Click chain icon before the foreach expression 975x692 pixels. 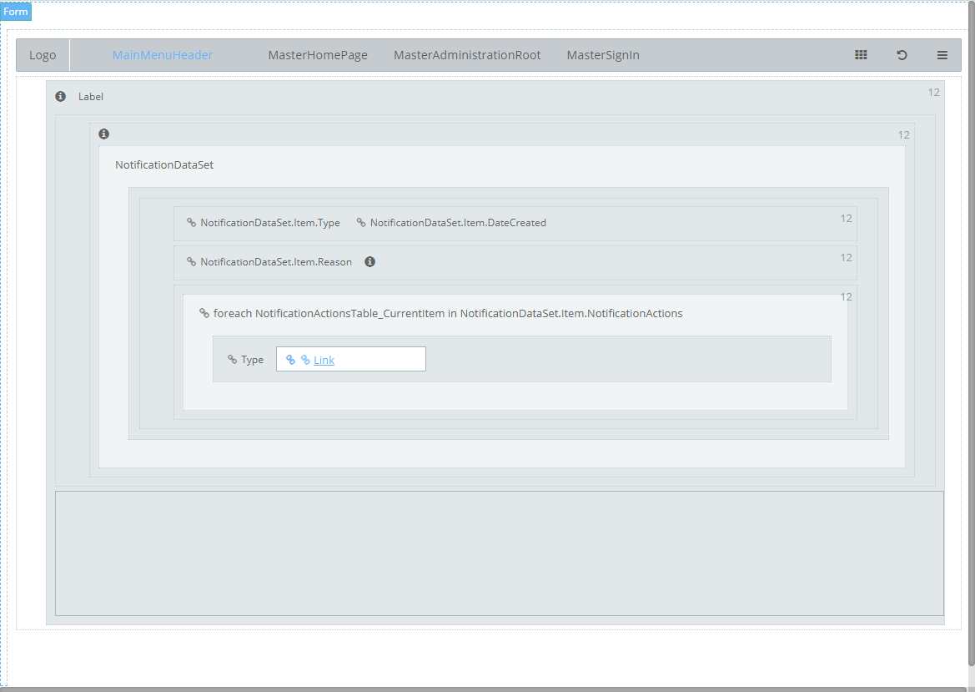204,313
